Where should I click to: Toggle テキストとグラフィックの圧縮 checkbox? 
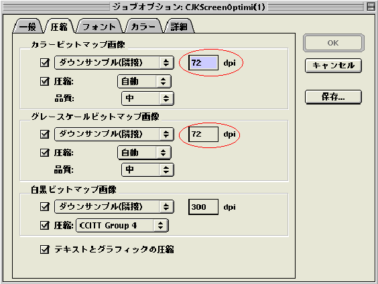45,250
